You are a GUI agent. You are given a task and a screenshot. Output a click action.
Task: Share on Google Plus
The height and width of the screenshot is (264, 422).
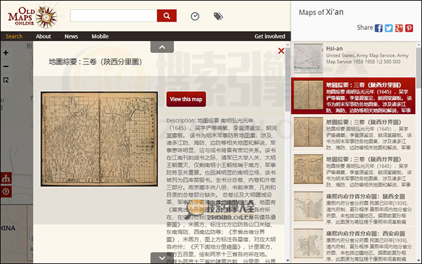(x=399, y=28)
